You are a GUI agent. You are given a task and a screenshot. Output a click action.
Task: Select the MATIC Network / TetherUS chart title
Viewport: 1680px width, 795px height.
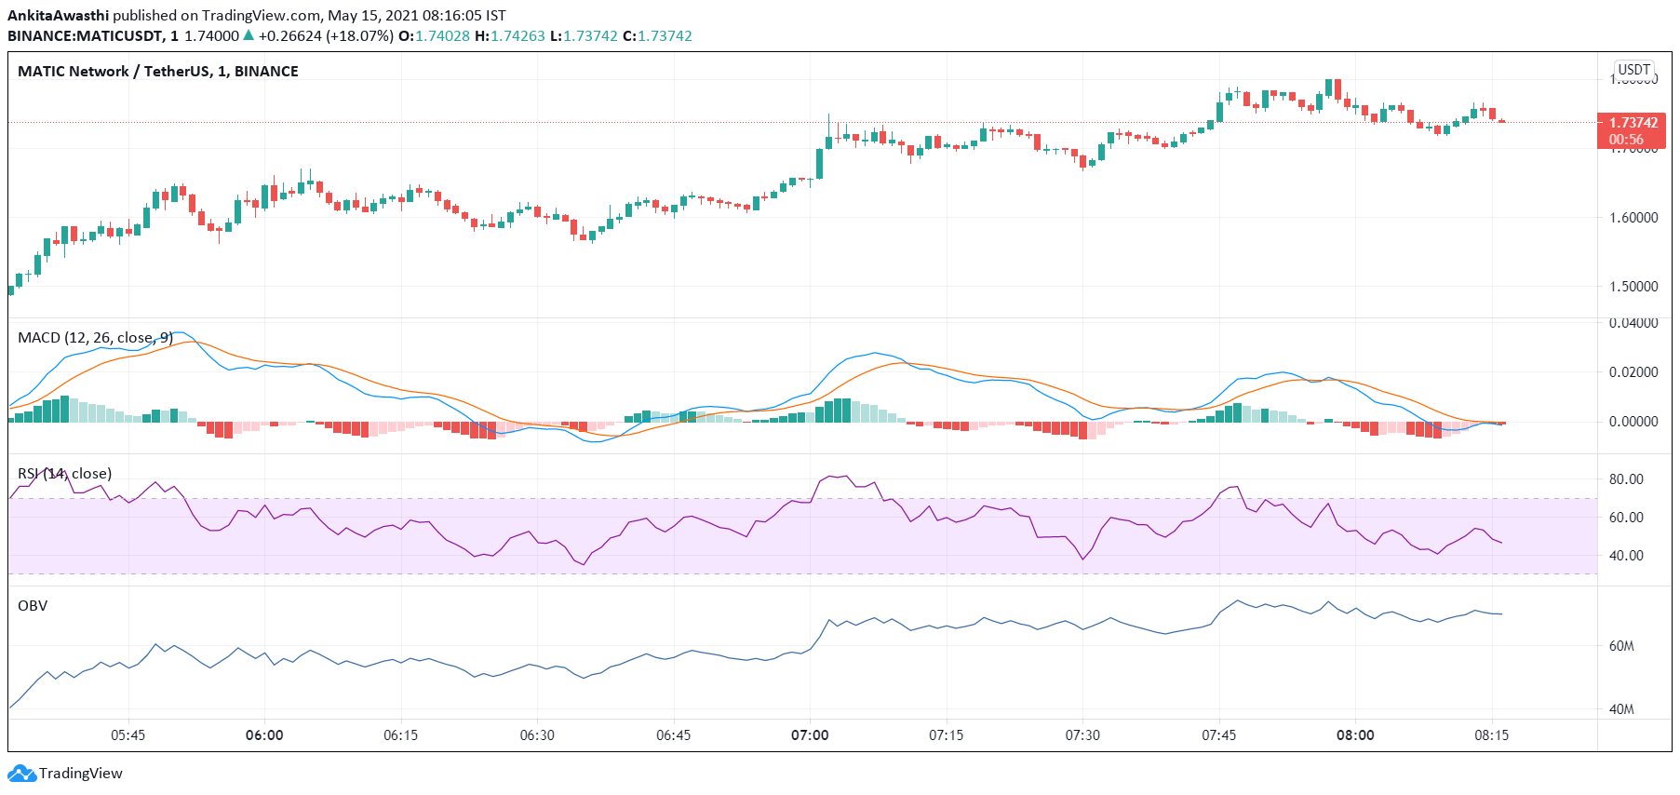coord(158,72)
